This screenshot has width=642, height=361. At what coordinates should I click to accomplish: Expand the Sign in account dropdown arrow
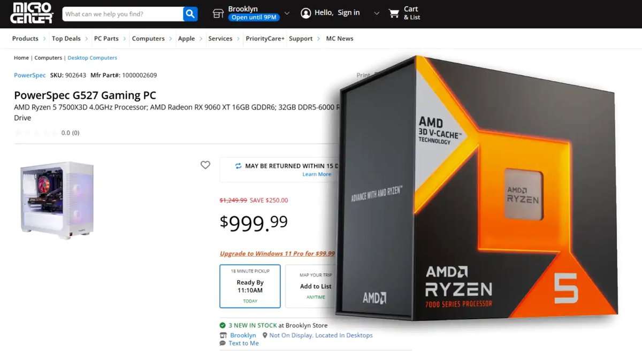[x=377, y=13]
